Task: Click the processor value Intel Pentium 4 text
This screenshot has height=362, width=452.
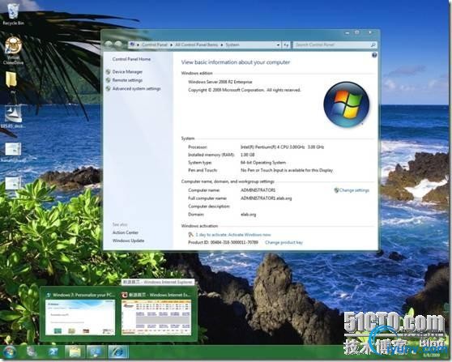Action: pos(282,147)
